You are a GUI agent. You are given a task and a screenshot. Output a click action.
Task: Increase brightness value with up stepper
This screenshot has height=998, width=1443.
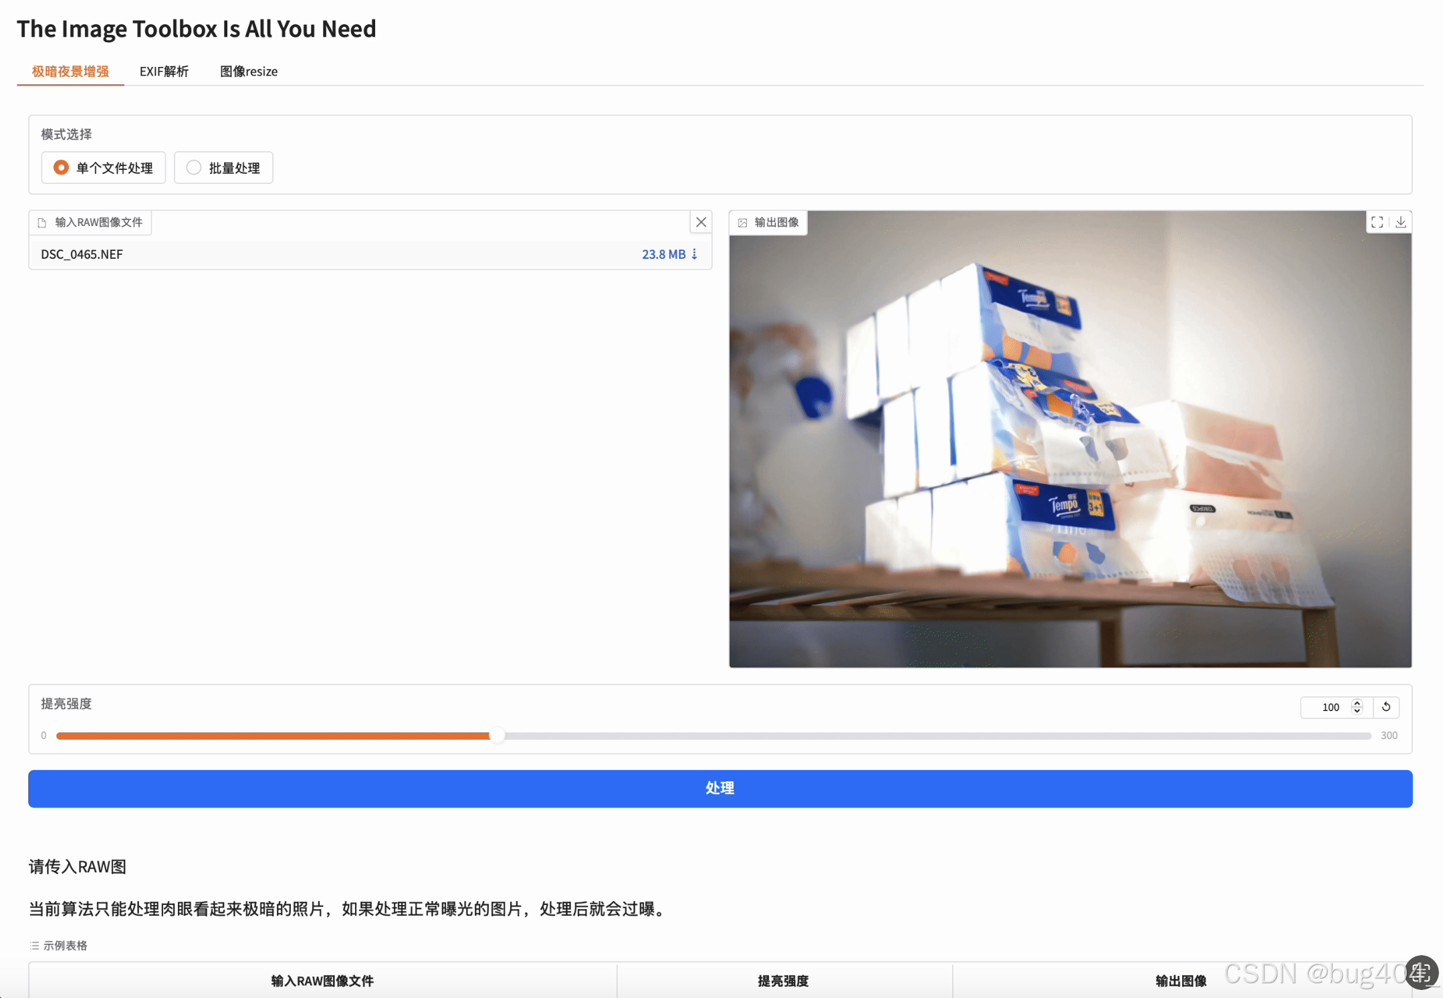pos(1357,703)
